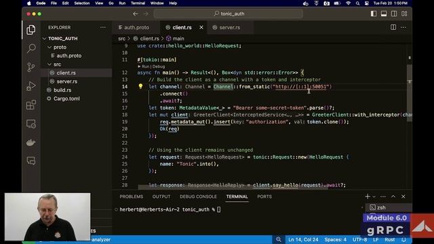The image size is (434, 244).
Task: Click the zoom magnifier in status bar
Action: tap(279, 239)
